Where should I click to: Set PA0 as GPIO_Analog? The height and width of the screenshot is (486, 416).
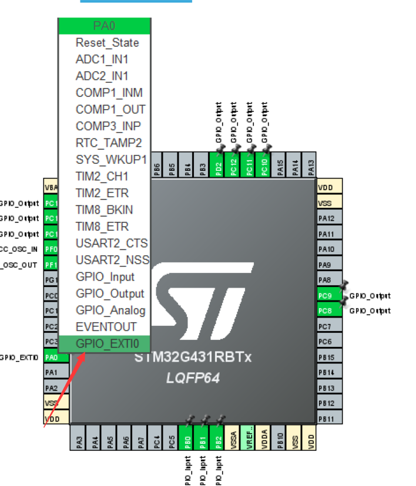click(x=104, y=310)
